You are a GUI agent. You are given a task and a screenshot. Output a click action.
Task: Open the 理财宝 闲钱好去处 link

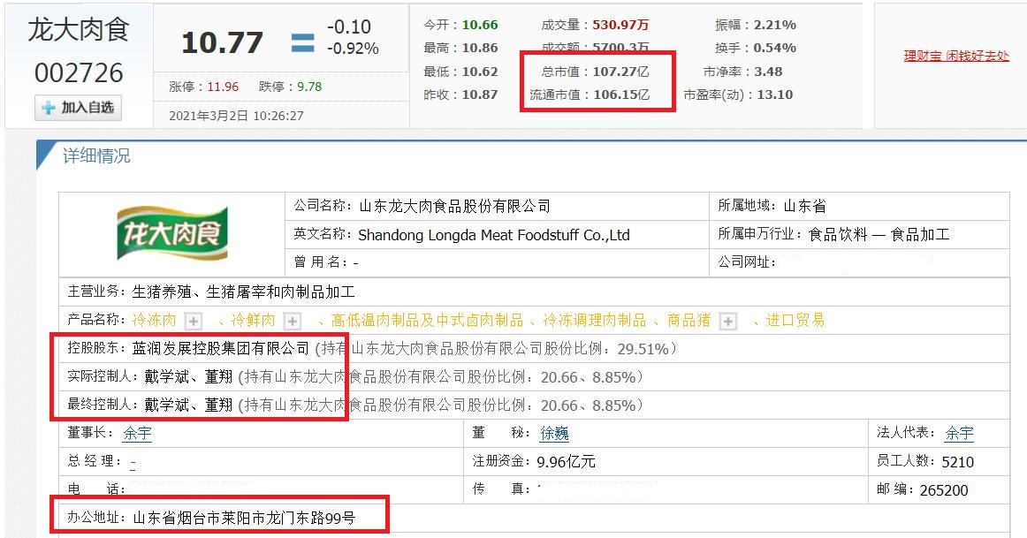coord(956,56)
